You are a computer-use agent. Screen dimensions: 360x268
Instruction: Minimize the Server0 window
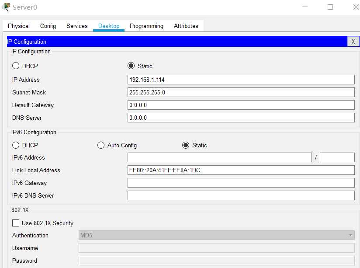(305, 7)
